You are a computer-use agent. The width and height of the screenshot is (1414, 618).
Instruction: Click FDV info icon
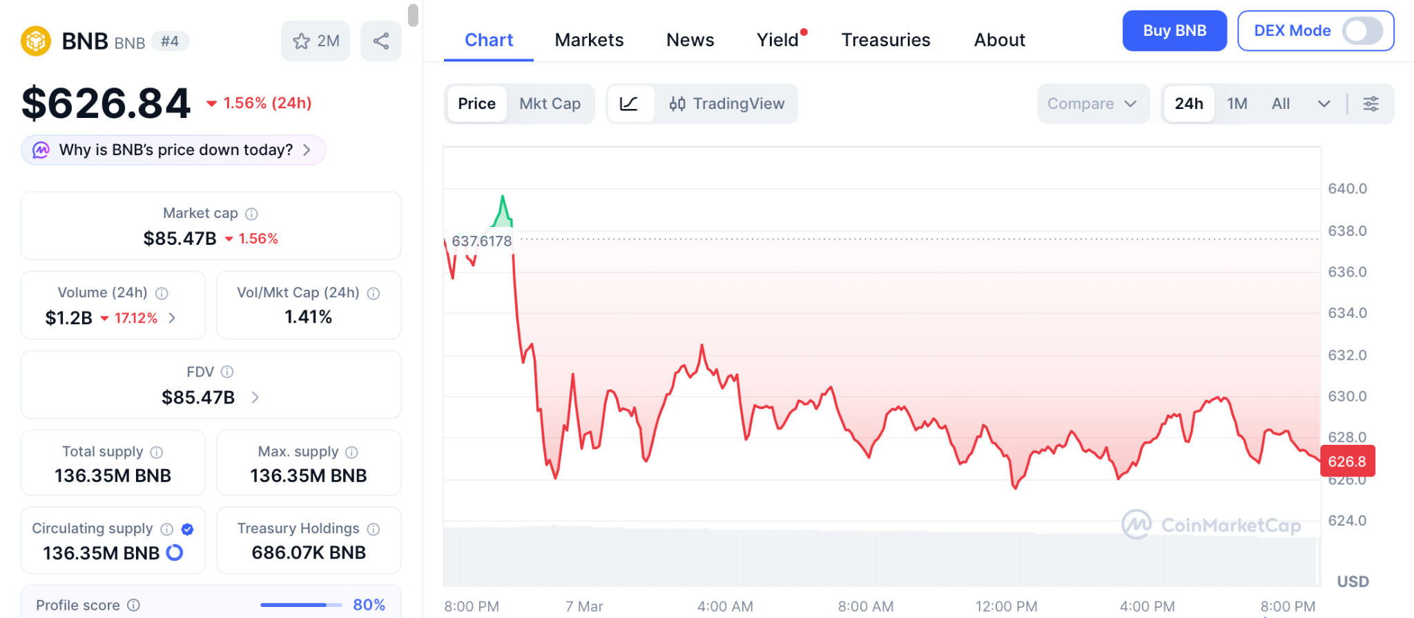227,372
